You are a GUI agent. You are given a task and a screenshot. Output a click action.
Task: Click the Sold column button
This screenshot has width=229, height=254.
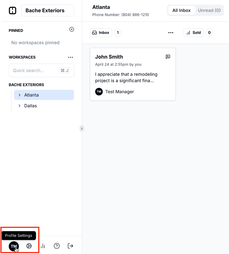tap(193, 33)
